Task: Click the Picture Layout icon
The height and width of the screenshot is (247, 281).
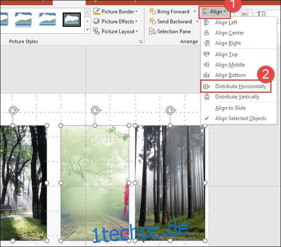Action: 96,31
